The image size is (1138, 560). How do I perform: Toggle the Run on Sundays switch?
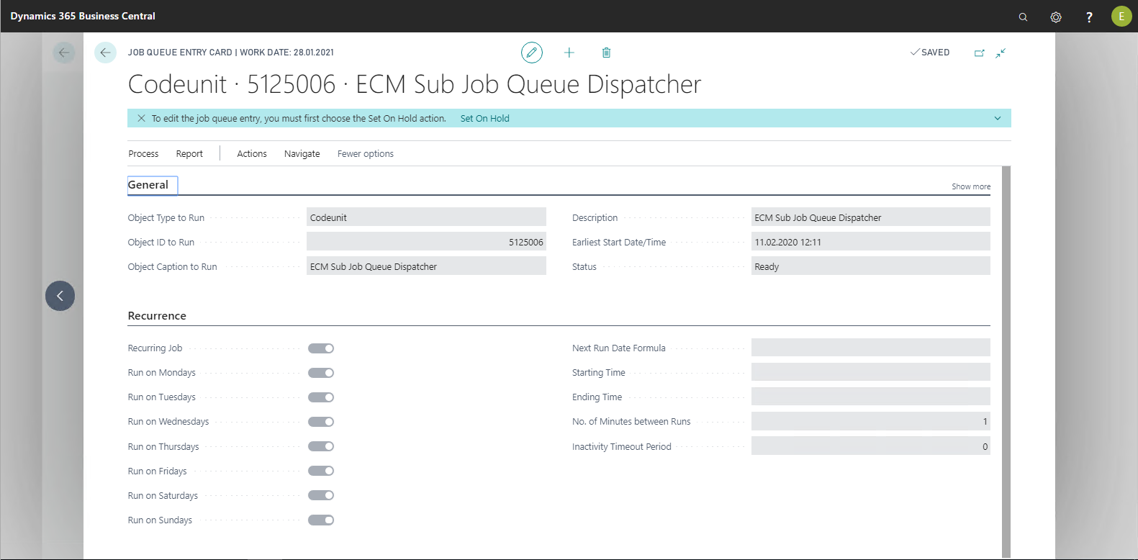tap(321, 520)
